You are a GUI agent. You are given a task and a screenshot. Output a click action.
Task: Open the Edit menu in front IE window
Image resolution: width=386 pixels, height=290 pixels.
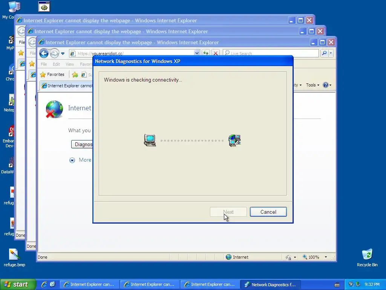click(x=56, y=64)
